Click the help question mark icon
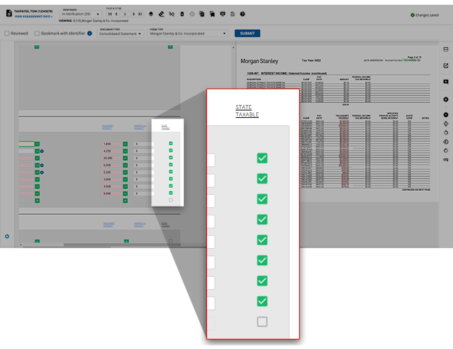The width and height of the screenshot is (453, 349). coord(243,14)
